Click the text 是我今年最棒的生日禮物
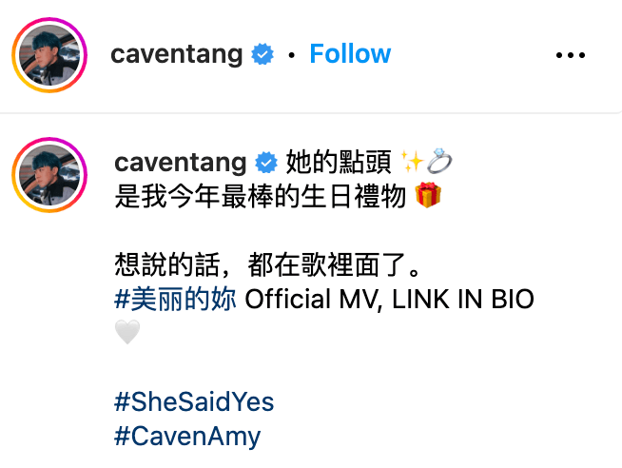 coord(261,196)
